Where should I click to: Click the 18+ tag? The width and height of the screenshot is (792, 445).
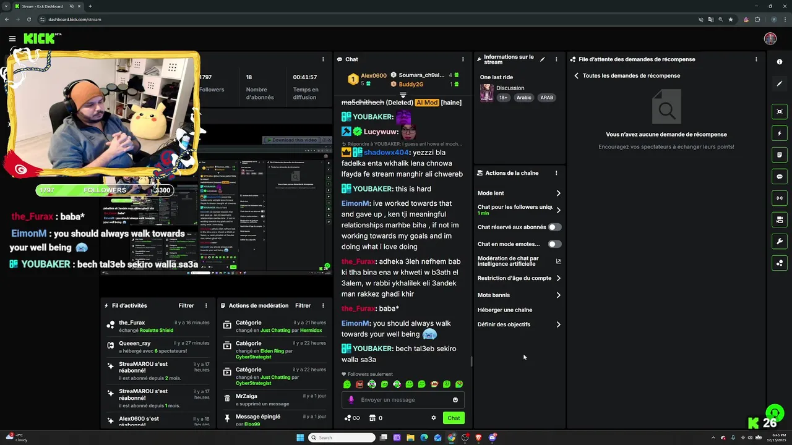[503, 98]
